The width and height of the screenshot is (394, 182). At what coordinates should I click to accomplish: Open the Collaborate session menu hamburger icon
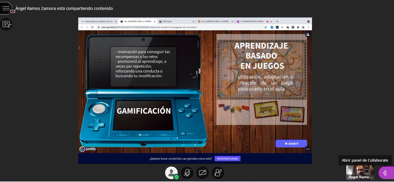pos(6,8)
